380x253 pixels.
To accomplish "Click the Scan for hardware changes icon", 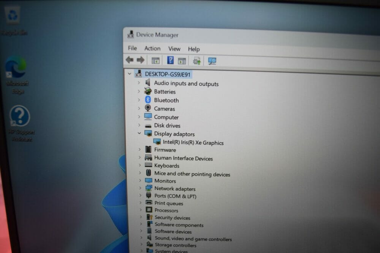I will click(212, 61).
